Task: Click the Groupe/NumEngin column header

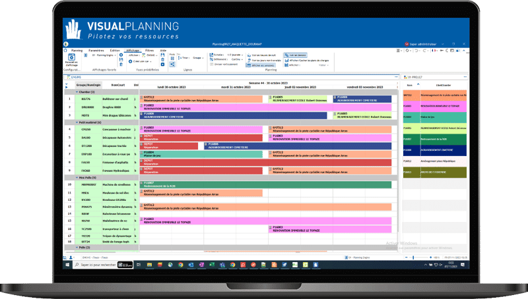Action: pyautogui.click(x=88, y=85)
